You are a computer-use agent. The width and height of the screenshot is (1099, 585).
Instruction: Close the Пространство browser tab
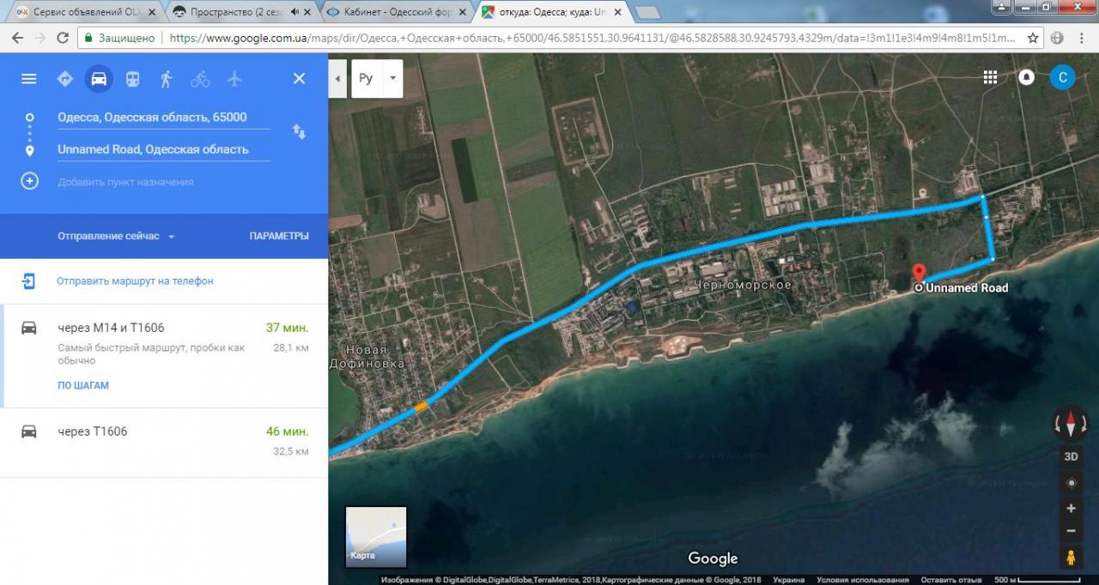click(307, 13)
